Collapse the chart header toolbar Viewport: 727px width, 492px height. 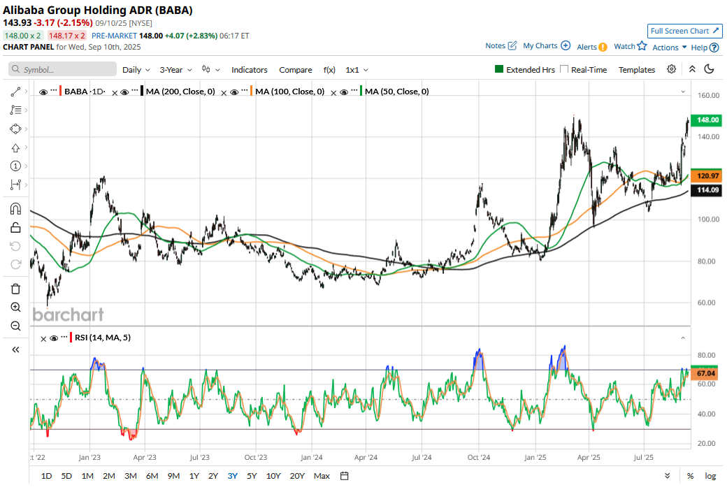tap(692, 69)
